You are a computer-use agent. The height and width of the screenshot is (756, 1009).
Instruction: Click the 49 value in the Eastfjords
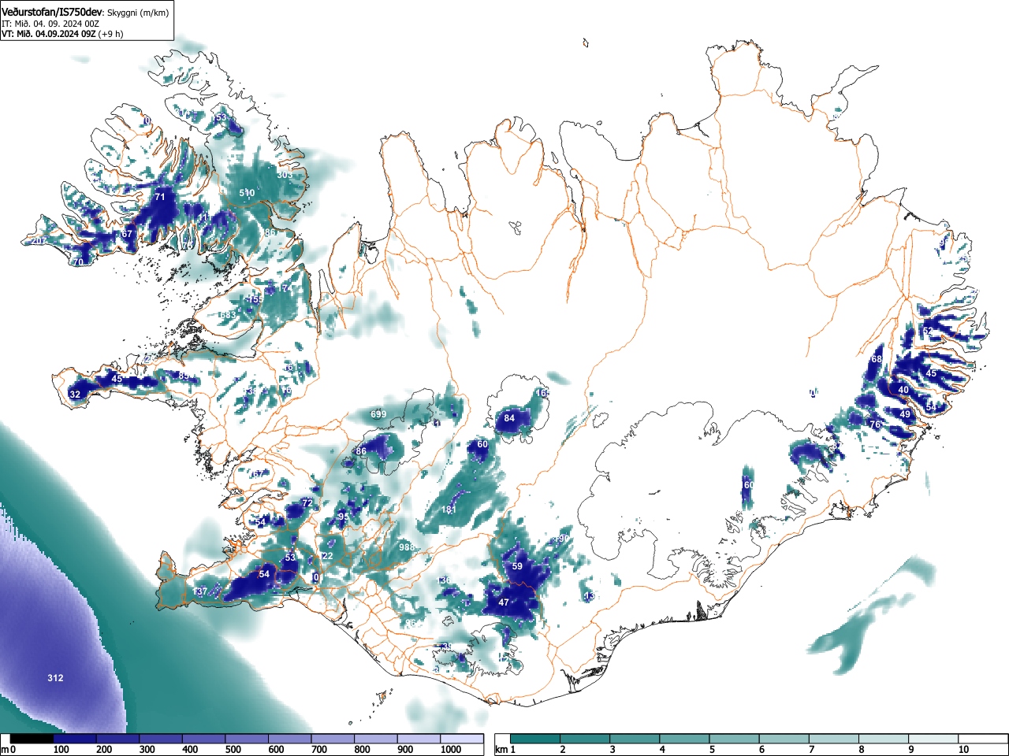coord(905,414)
